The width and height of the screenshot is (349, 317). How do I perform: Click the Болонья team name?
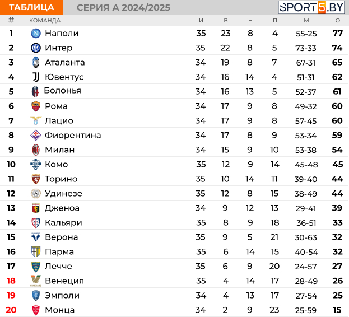[x=62, y=91]
